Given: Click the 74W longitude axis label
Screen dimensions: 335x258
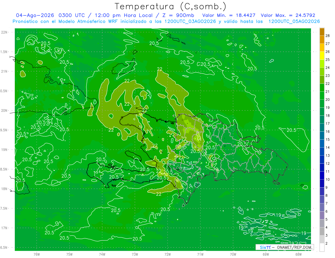Looking at the screenshot, I should (102, 254).
